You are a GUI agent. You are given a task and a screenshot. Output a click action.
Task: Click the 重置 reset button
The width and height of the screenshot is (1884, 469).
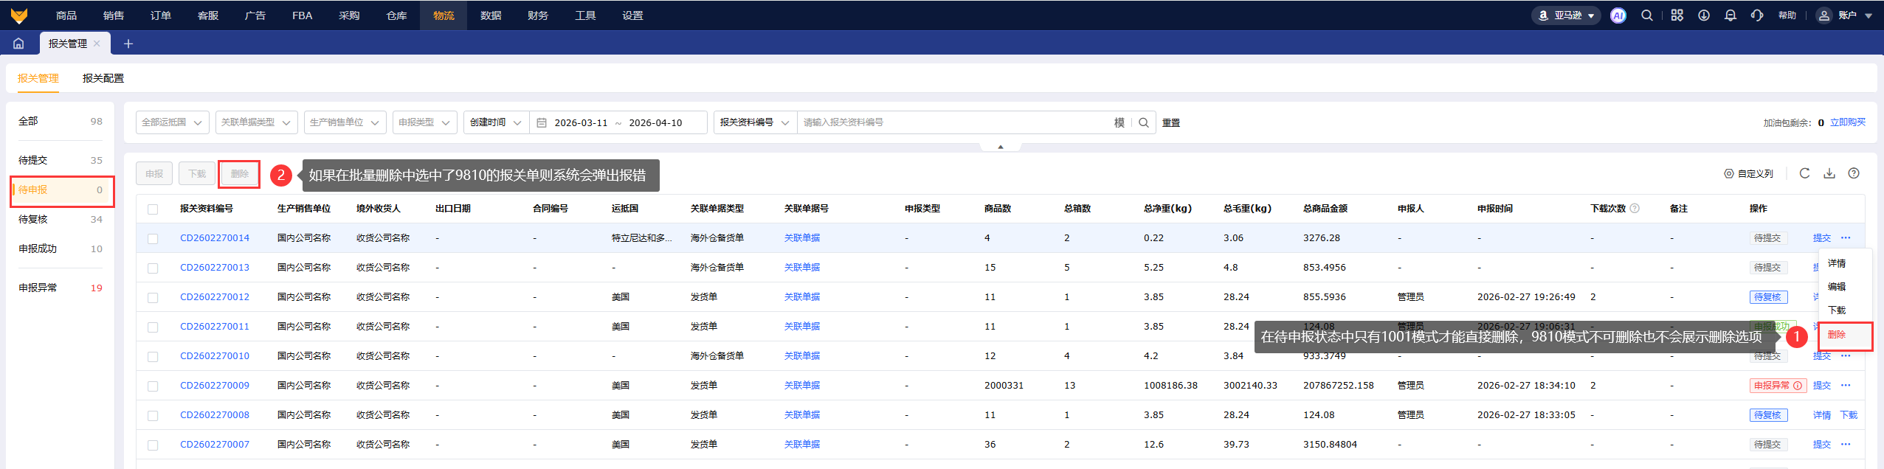(1171, 122)
